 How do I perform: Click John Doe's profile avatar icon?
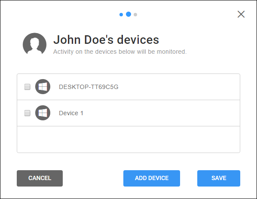tap(34, 44)
